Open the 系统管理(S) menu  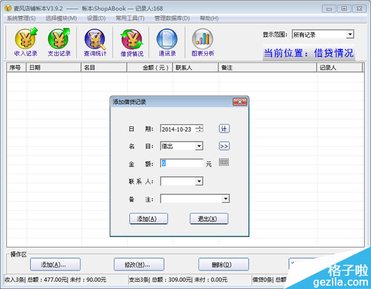pos(21,19)
